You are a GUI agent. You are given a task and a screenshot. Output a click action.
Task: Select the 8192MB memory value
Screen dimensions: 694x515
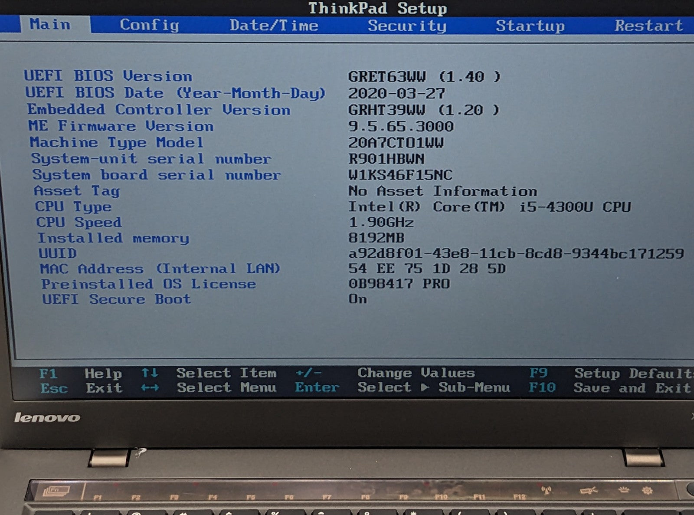click(376, 238)
